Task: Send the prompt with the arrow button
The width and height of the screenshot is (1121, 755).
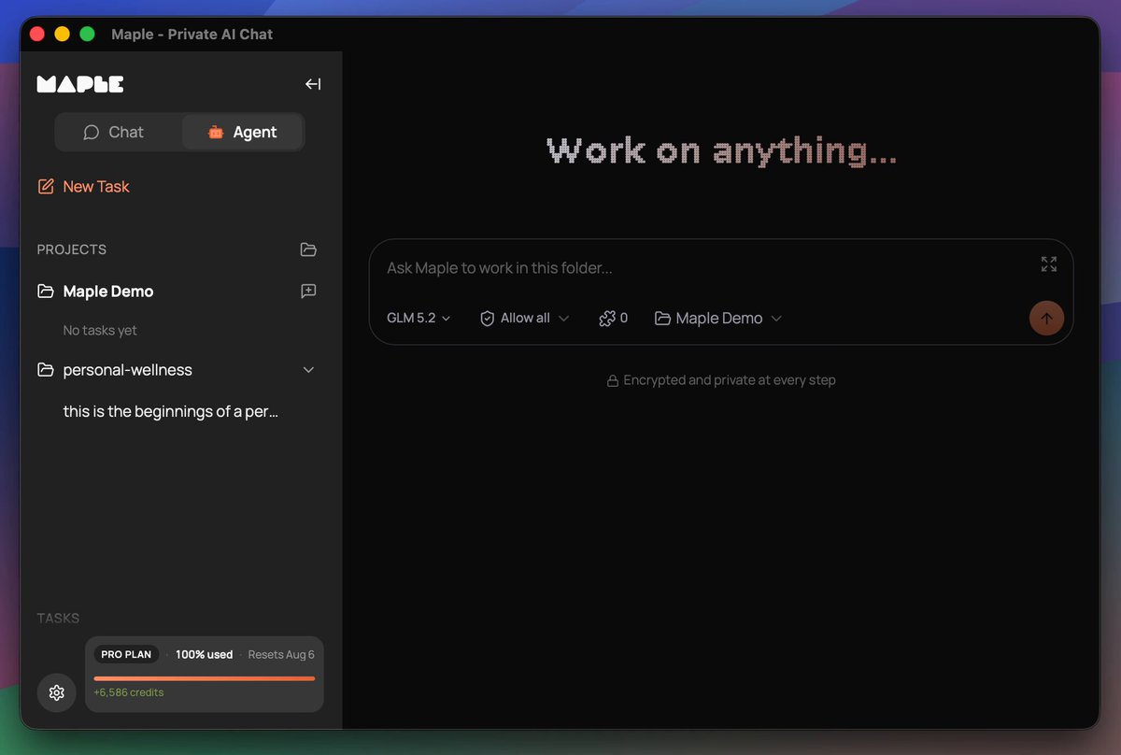Action: pos(1046,318)
